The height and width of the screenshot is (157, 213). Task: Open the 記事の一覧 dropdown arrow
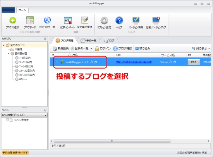pos(91,48)
